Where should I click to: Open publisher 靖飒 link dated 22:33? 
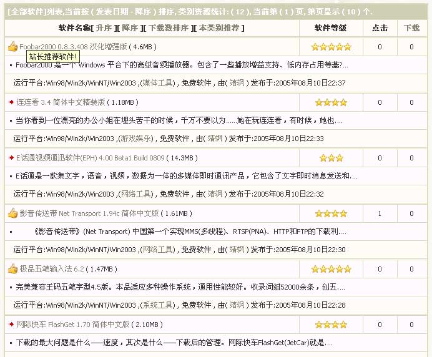(x=215, y=138)
